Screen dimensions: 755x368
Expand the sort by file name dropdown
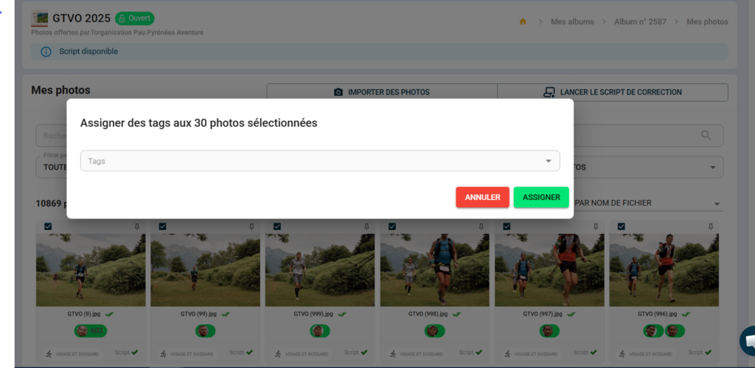click(x=717, y=204)
